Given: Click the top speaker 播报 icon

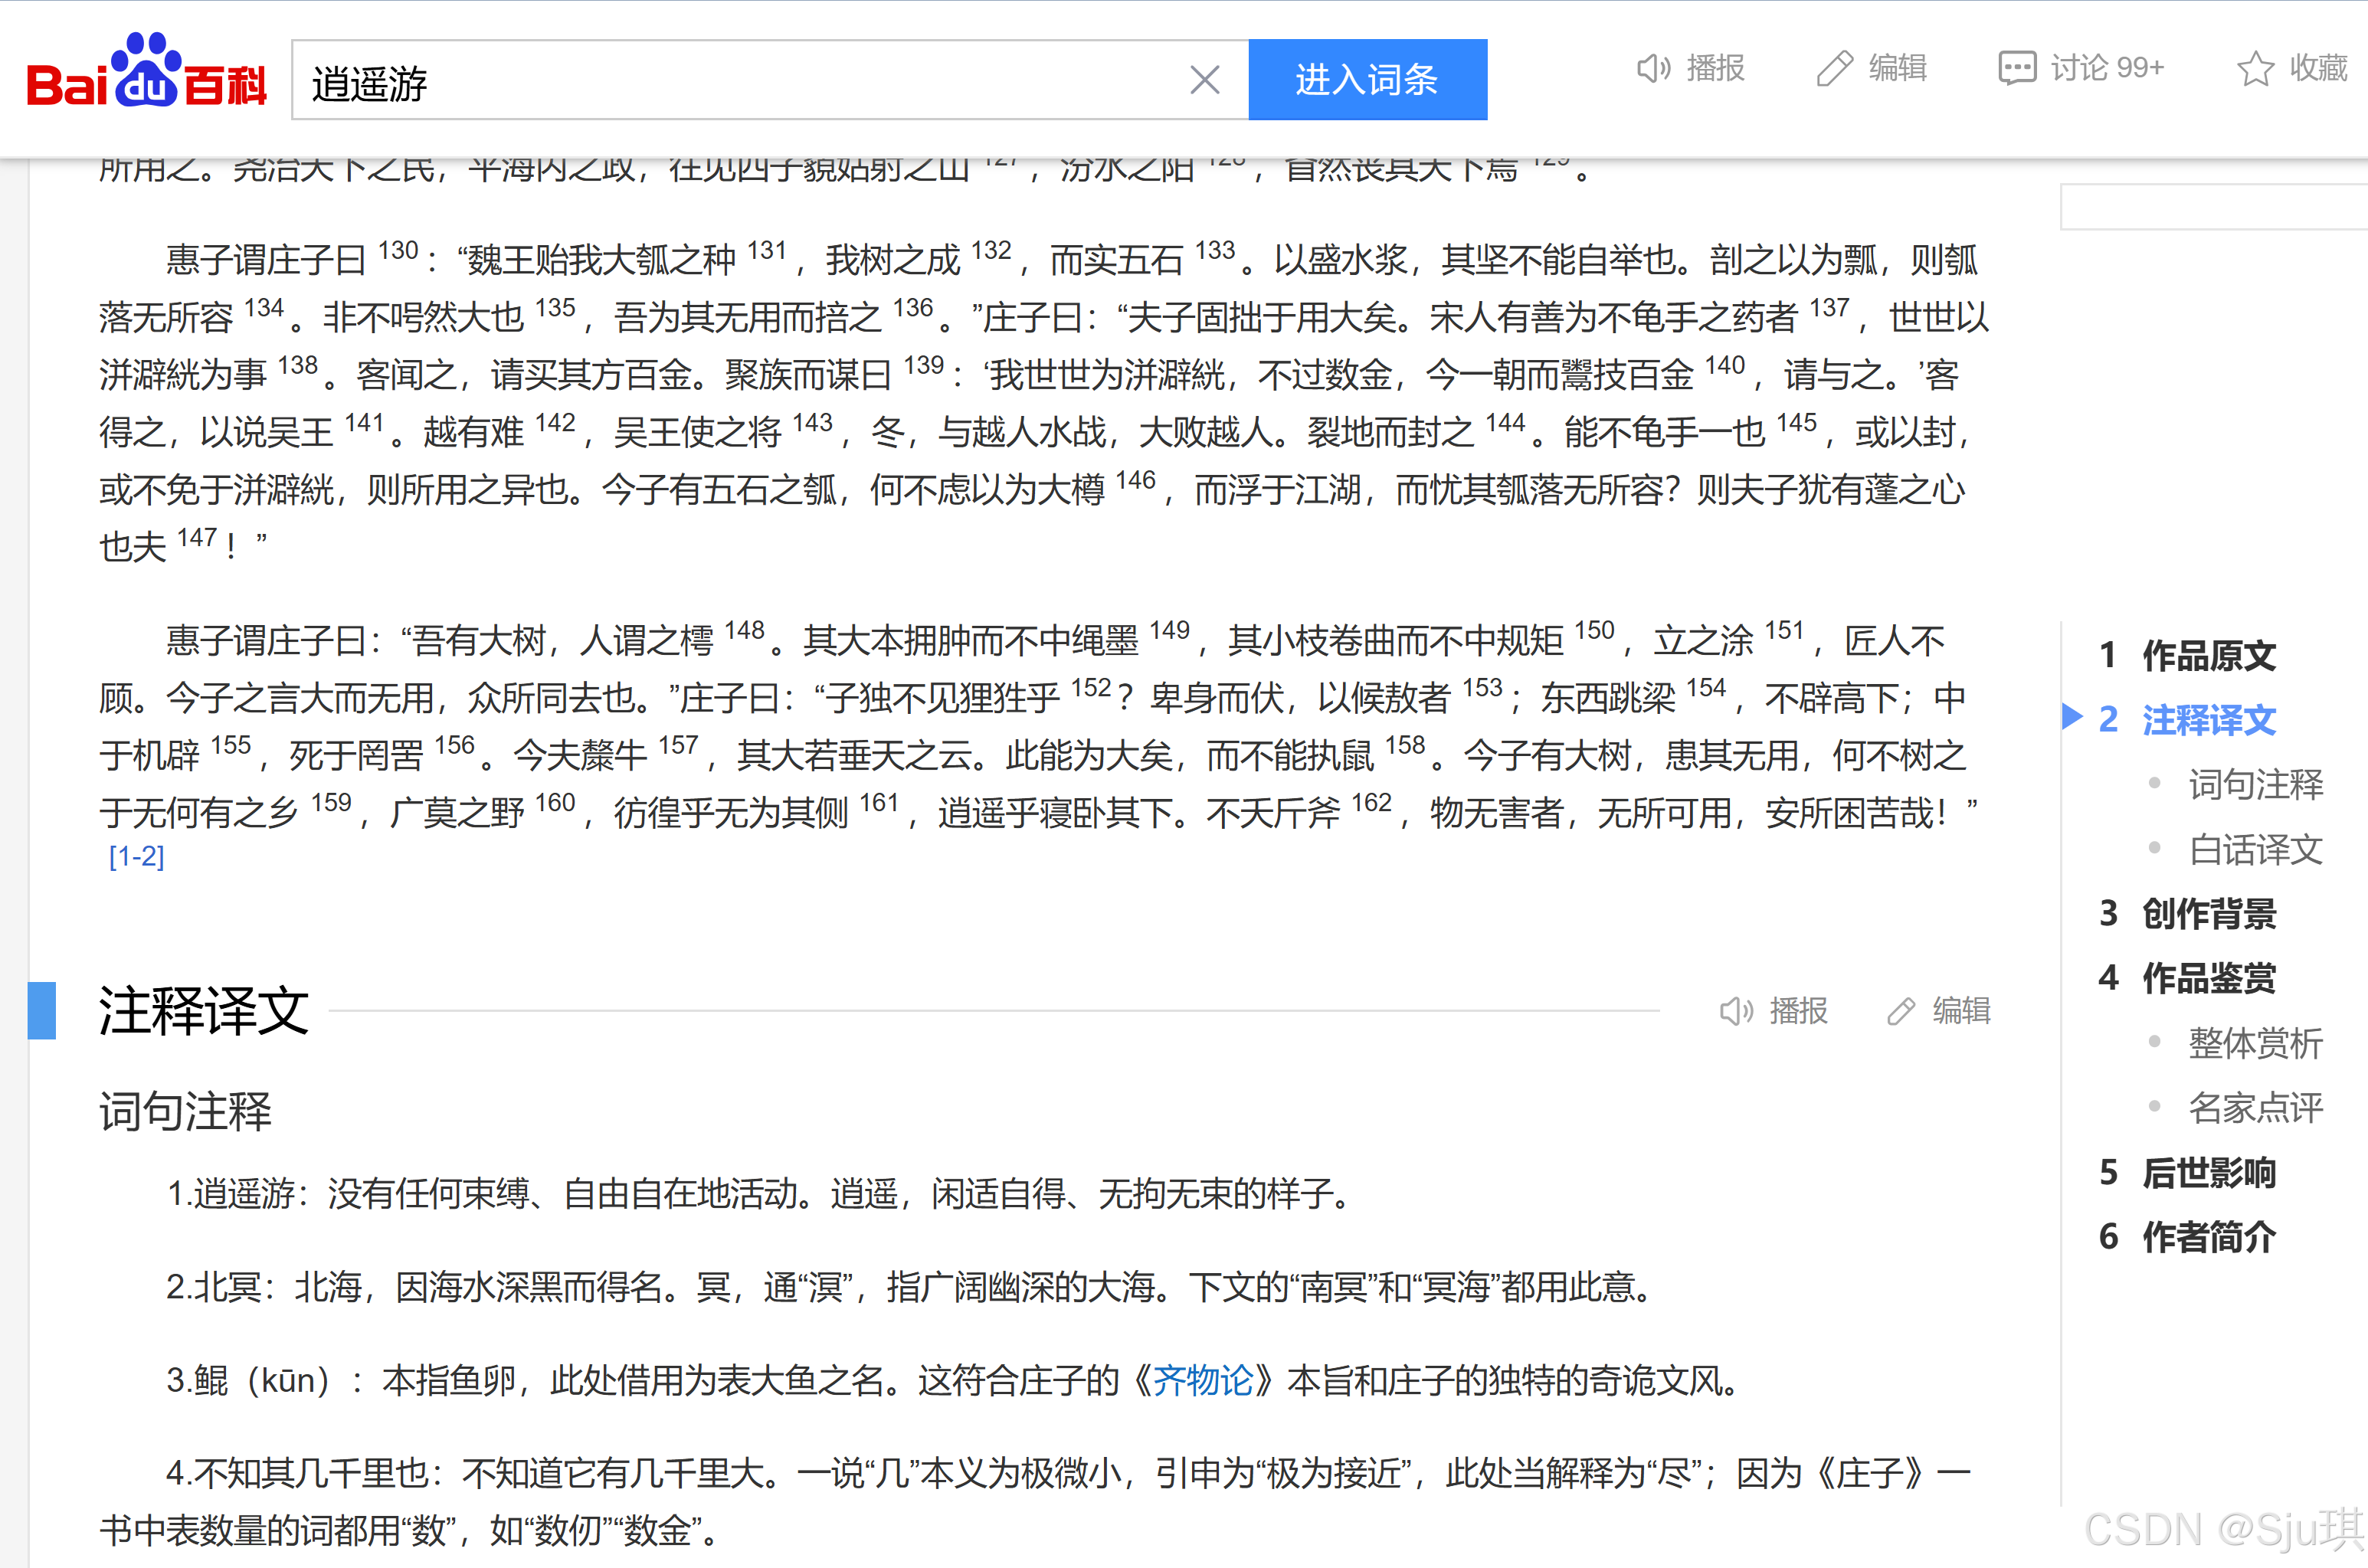Looking at the screenshot, I should tap(1653, 68).
